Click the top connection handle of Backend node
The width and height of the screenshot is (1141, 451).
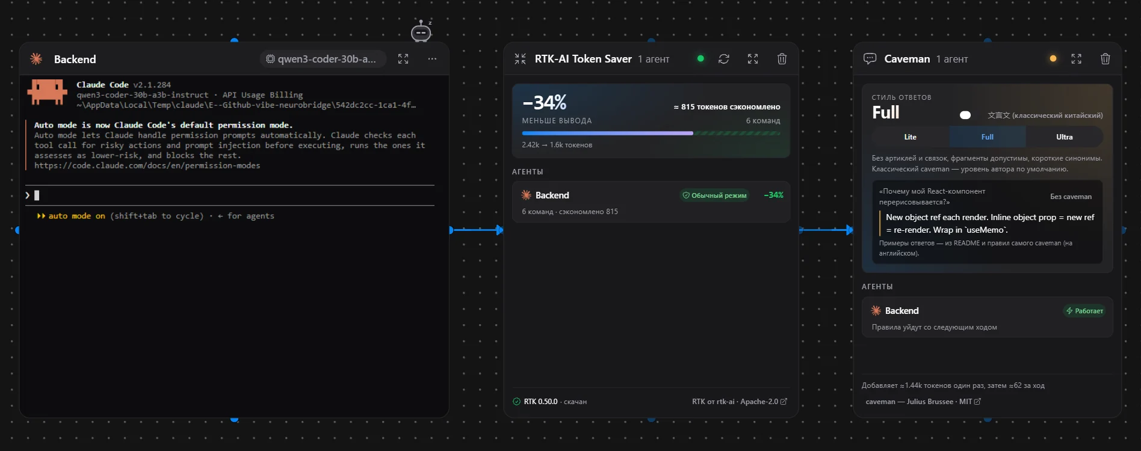click(x=235, y=40)
